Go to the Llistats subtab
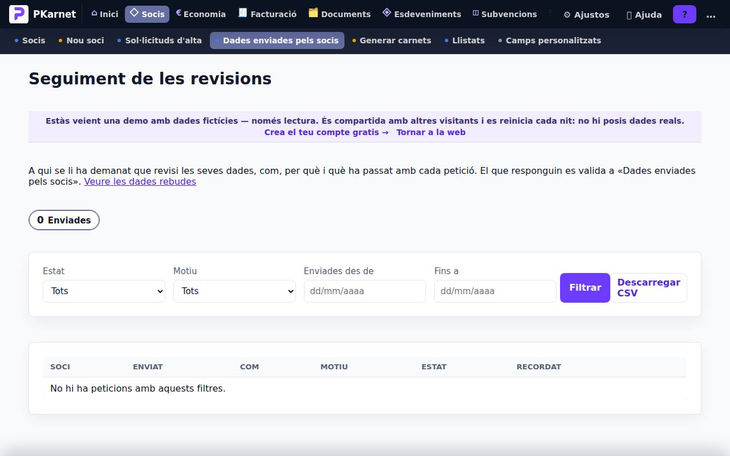Image resolution: width=730 pixels, height=456 pixels. 464,40
